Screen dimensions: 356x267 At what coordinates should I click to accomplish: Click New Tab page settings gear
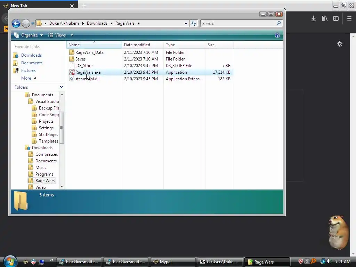[x=340, y=44]
